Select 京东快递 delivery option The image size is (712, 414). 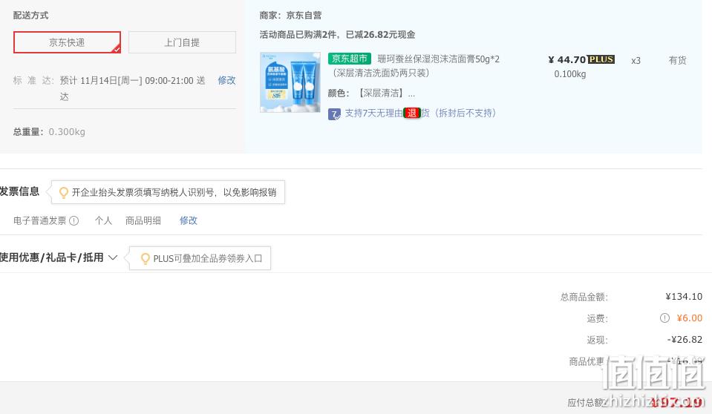click(68, 42)
